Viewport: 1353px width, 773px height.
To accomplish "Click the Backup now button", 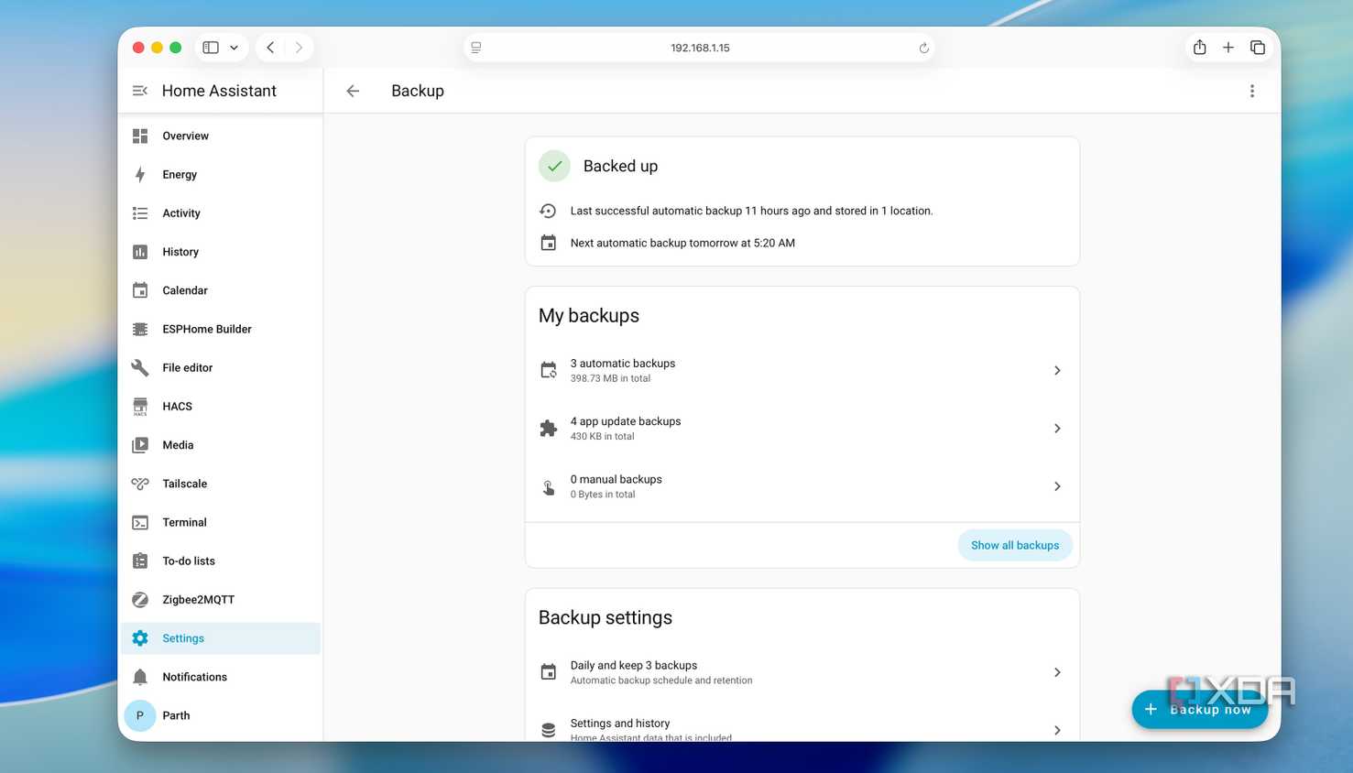I will [1200, 710].
